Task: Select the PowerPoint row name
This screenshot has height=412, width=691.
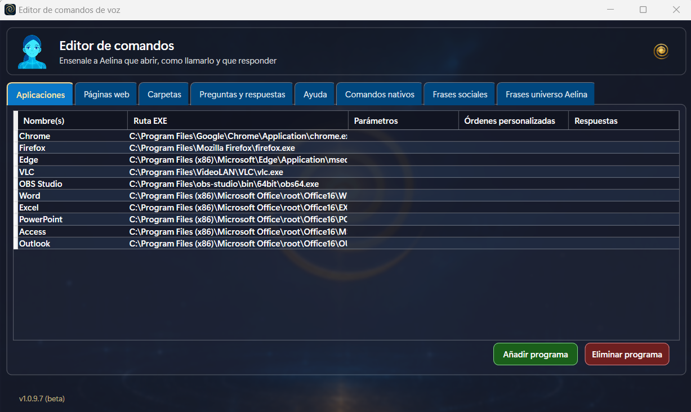Action: pos(41,220)
